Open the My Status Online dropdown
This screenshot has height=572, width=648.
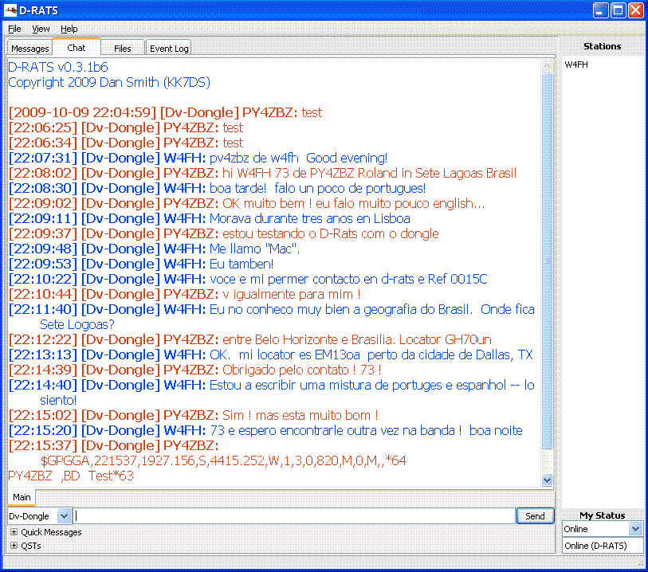pyautogui.click(x=602, y=529)
